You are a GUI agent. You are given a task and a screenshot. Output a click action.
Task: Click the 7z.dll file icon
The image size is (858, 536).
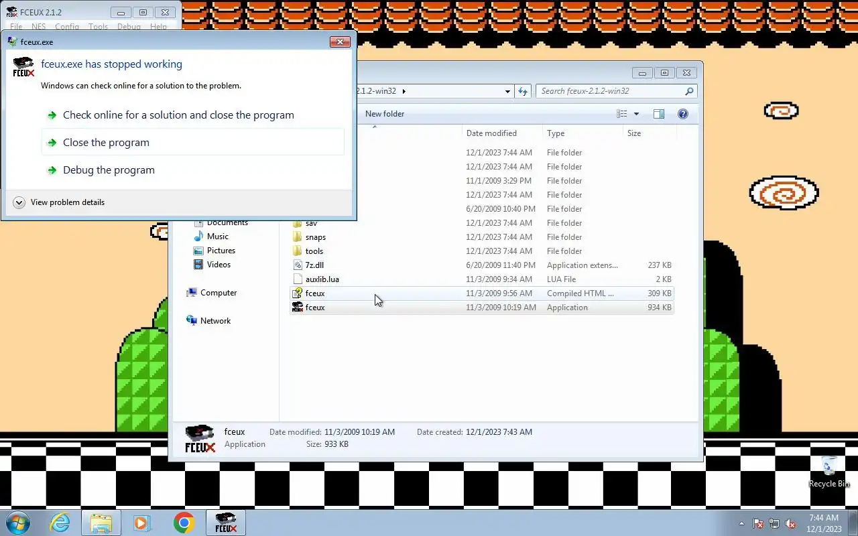(298, 265)
